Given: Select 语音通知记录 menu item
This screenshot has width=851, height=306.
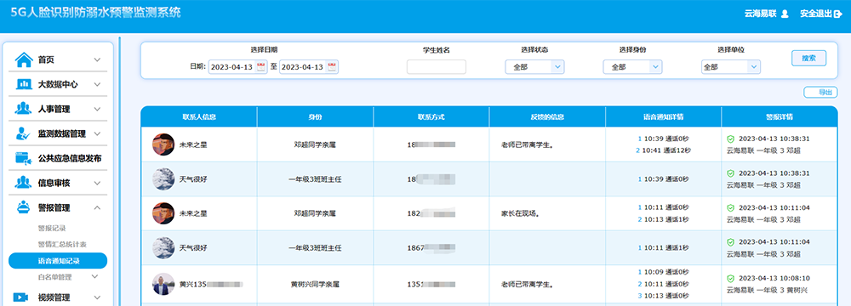Looking at the screenshot, I should click(x=58, y=261).
